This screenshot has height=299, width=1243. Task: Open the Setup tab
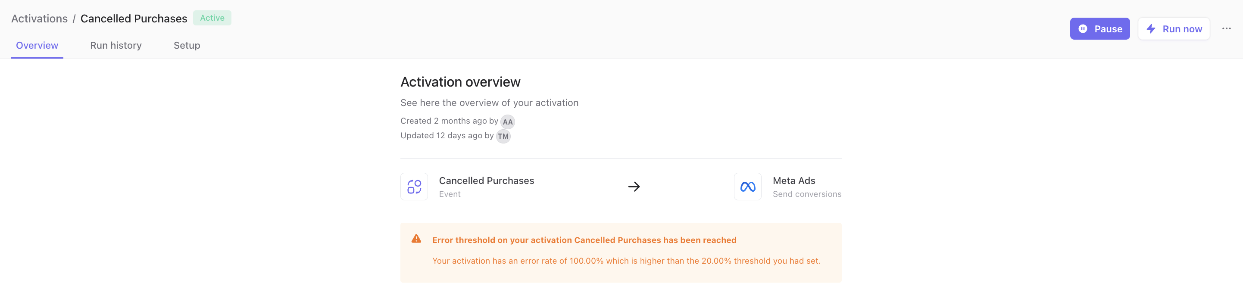coord(187,45)
